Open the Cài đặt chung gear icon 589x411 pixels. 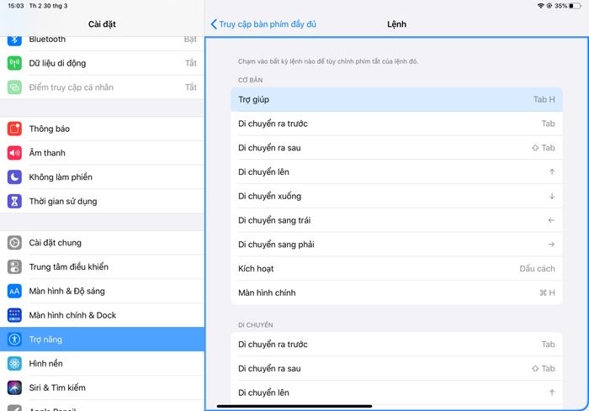(x=14, y=243)
